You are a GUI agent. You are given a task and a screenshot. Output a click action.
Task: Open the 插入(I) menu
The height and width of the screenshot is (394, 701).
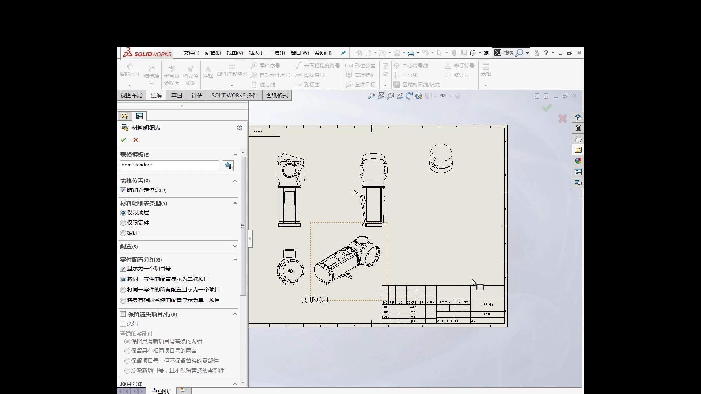[256, 53]
